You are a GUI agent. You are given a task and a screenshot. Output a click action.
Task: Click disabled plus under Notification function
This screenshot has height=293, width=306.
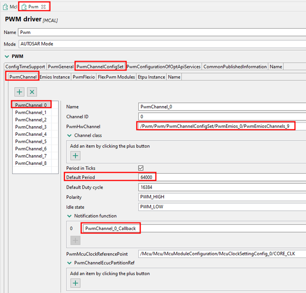[75, 240]
